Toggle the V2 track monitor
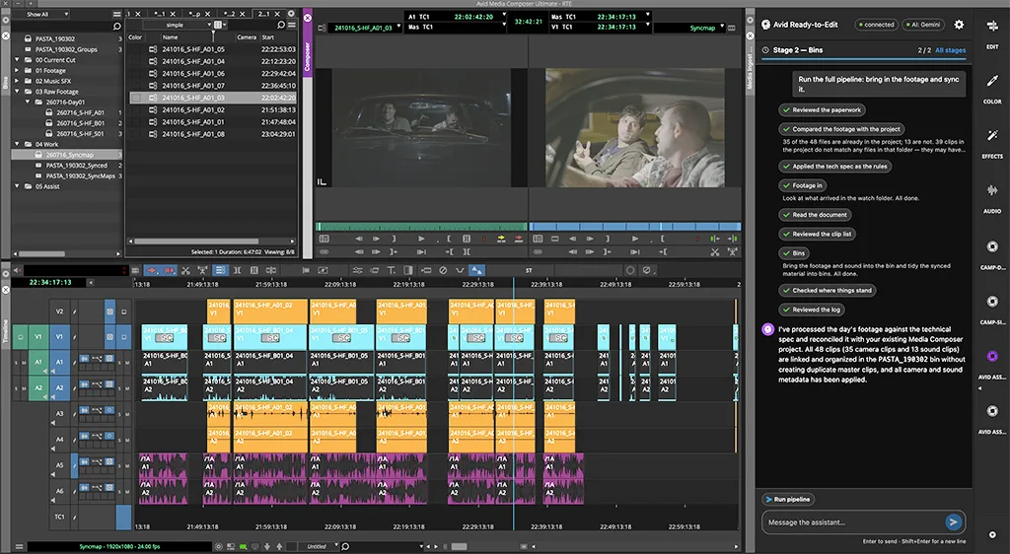1010x554 pixels. tap(110, 312)
